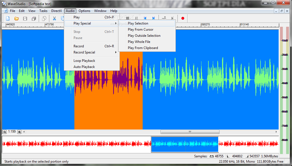The height and width of the screenshot is (166, 292).
Task: Click the level meter at -10dB
Action: pyautogui.click(x=284, y=41)
